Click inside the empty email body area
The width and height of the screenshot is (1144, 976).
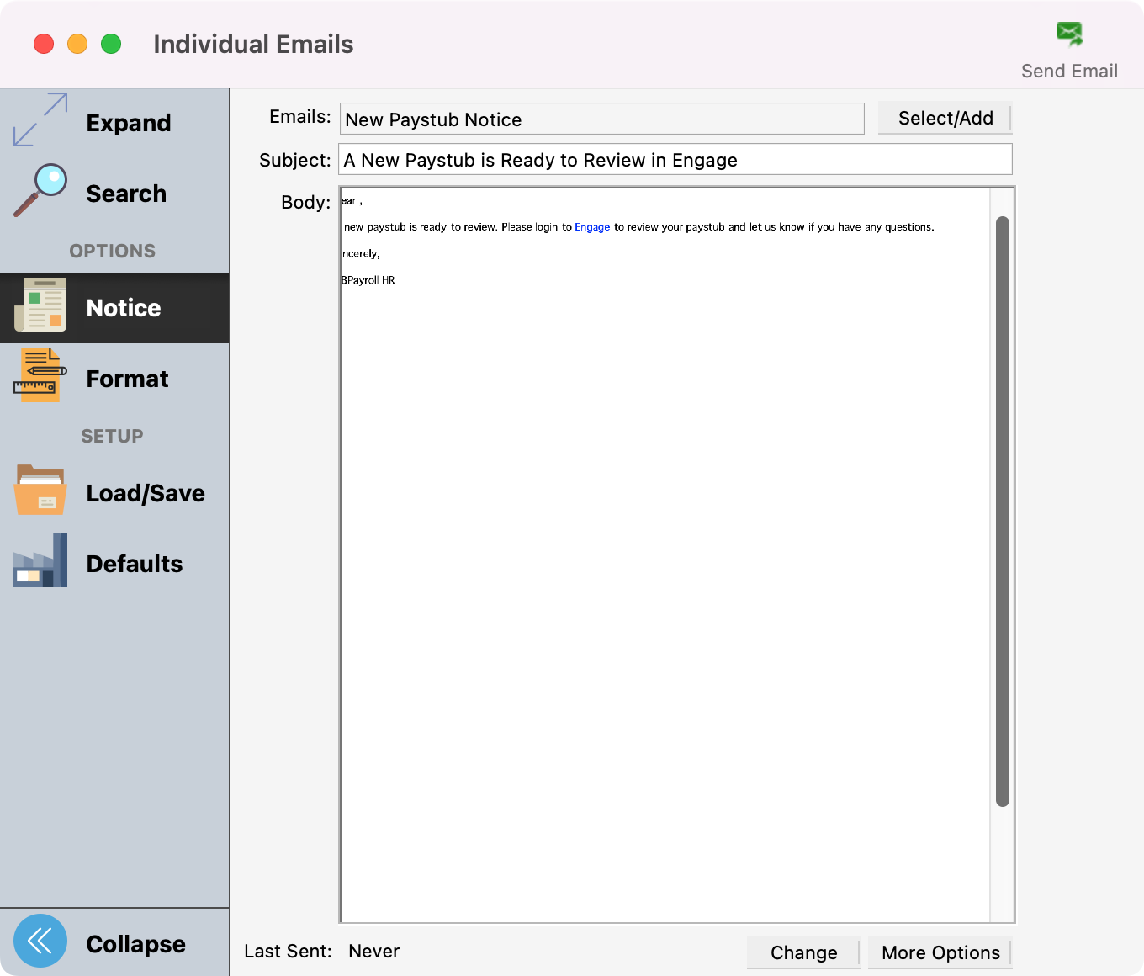pos(665,589)
